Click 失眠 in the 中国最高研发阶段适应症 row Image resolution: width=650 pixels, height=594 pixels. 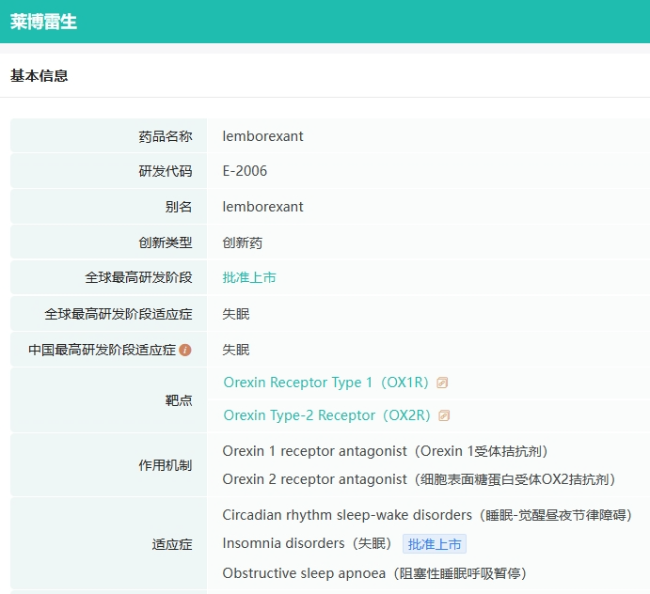236,350
